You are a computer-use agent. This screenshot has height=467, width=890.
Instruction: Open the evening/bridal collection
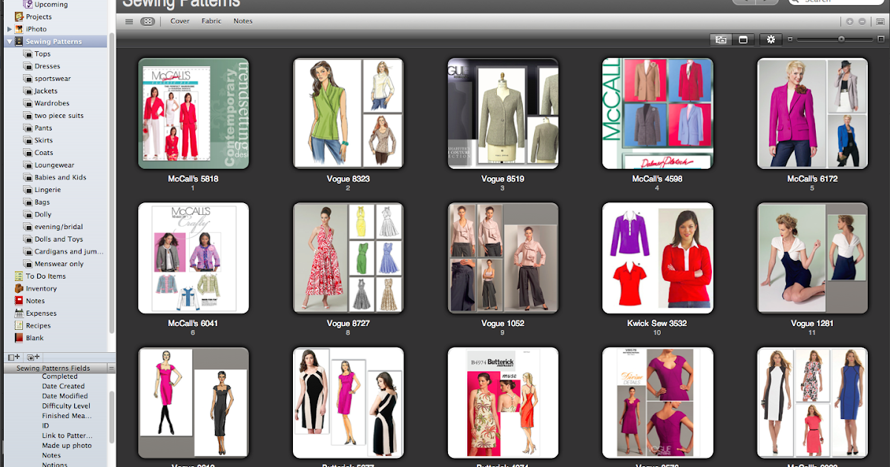[59, 227]
